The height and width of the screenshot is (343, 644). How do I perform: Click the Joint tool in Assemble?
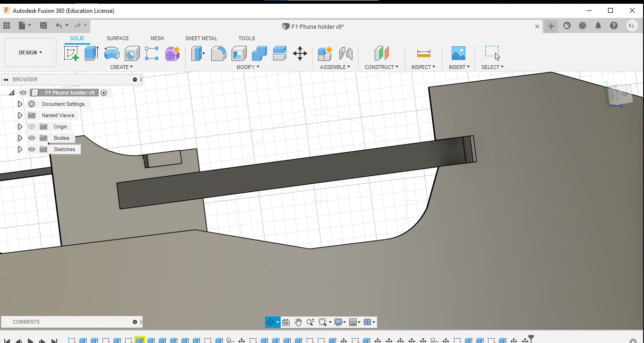tap(345, 53)
